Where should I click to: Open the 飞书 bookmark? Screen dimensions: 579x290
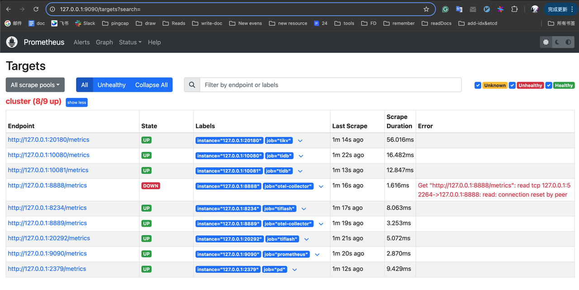[60, 23]
